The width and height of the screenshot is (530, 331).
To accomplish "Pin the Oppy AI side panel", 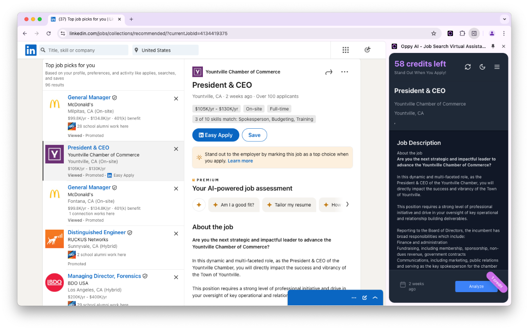I will coord(493,46).
